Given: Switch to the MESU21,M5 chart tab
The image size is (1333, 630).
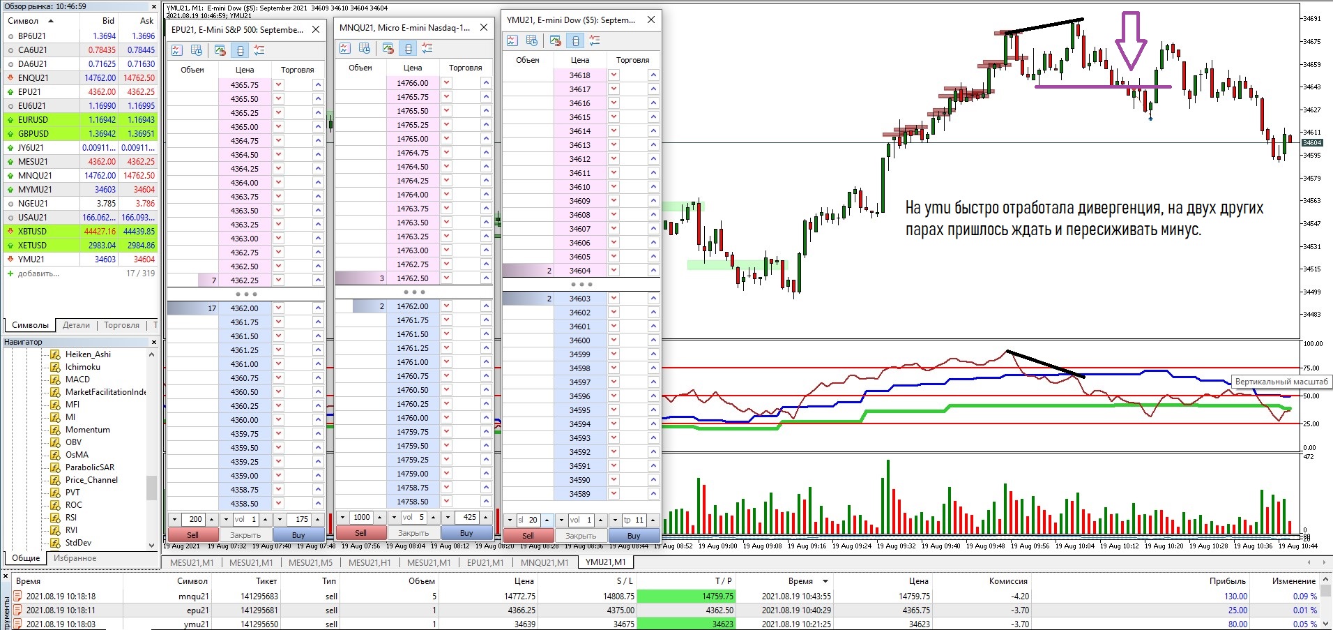Looking at the screenshot, I should coord(310,562).
